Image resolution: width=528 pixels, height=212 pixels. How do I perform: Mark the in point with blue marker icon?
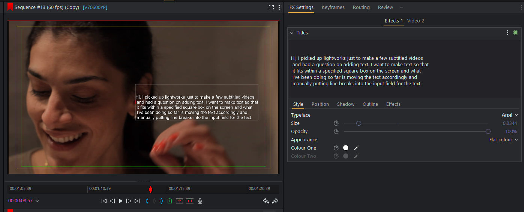[x=147, y=201]
